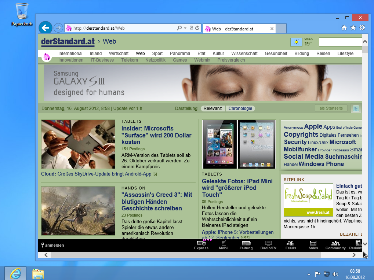Open the Preisvergleich subsection

coord(231,60)
